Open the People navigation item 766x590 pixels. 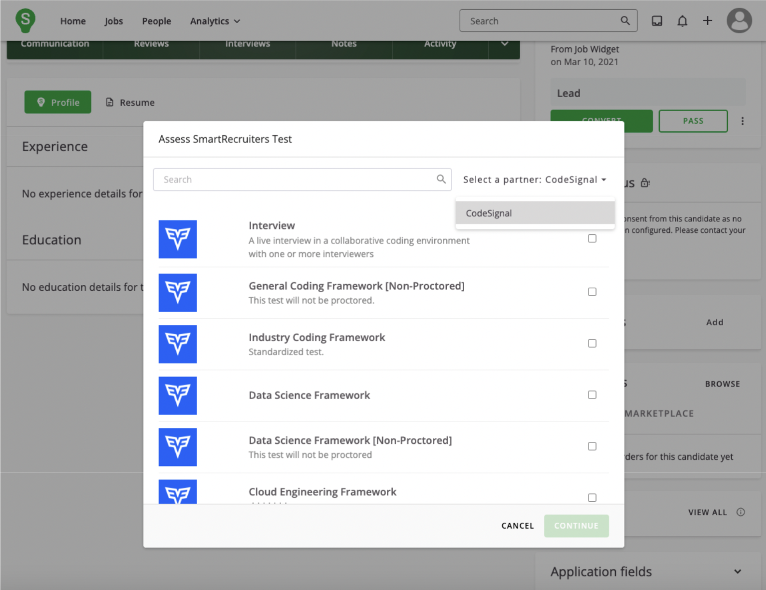coord(156,21)
